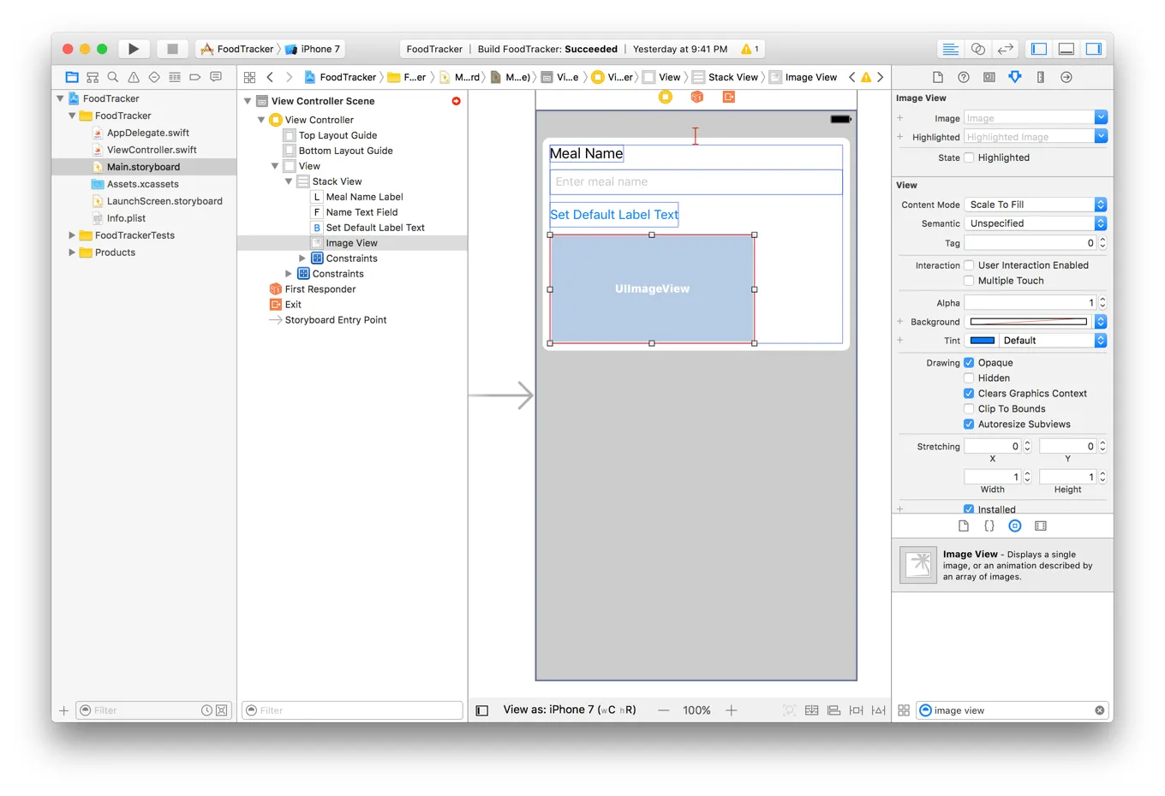Expand the FoodTrackerTests folder

click(72, 235)
